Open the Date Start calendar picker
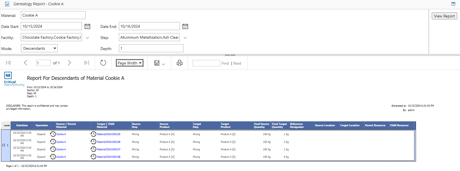Image resolution: width=460 pixels, height=171 pixels. (87, 27)
